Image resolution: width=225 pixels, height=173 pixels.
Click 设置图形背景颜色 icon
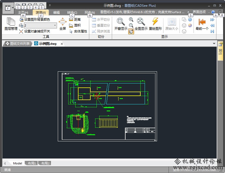pyautogui.click(x=21, y=20)
